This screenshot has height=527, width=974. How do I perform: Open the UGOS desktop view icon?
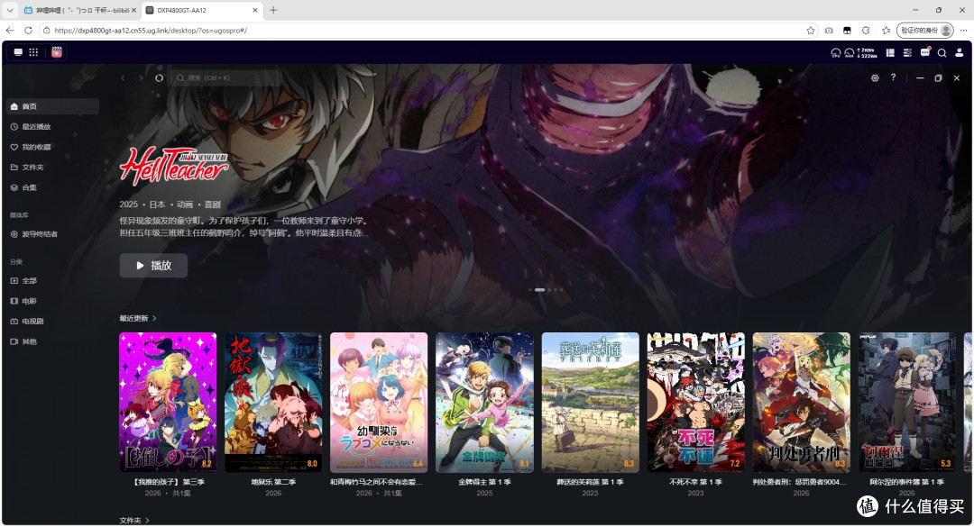pos(18,53)
